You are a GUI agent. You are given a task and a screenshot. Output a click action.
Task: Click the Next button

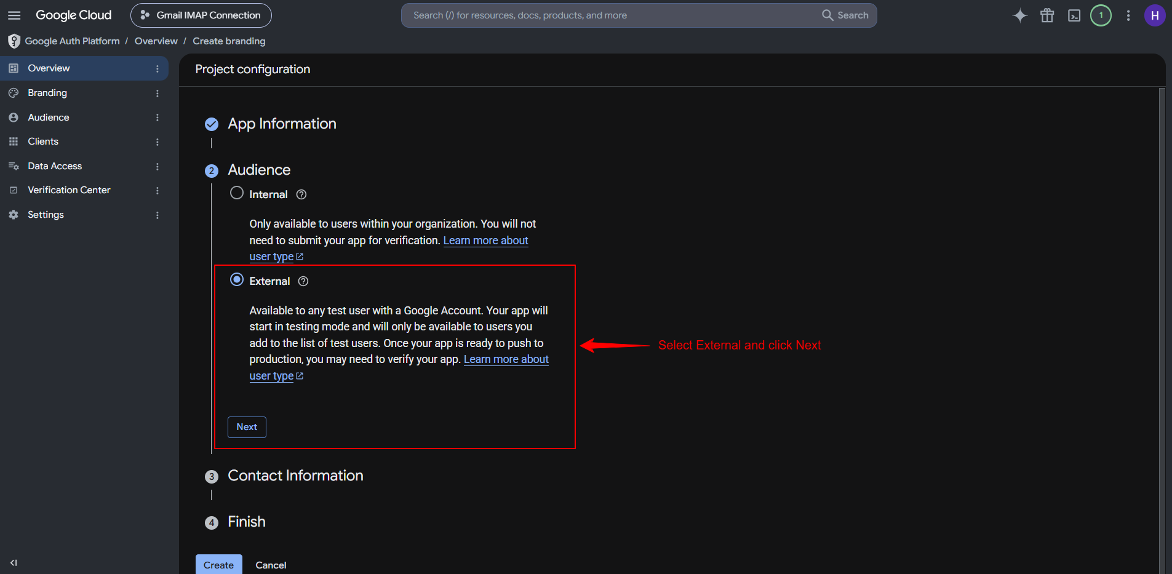coord(247,427)
